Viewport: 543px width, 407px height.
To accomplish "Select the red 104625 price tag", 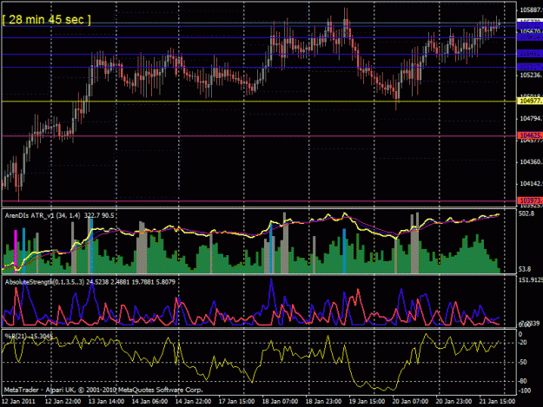I will click(530, 135).
